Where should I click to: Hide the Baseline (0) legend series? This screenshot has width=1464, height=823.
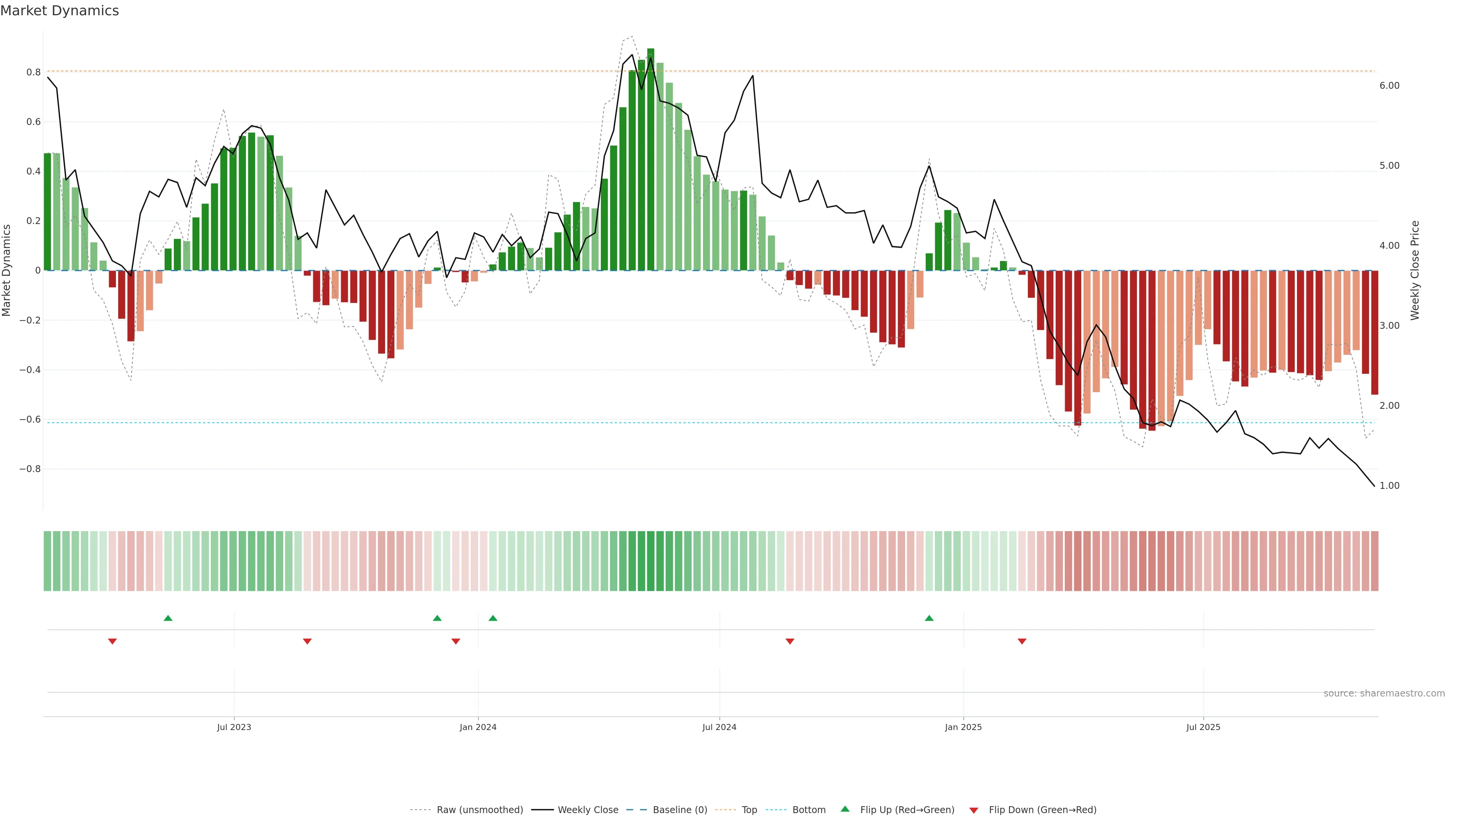[x=680, y=810]
